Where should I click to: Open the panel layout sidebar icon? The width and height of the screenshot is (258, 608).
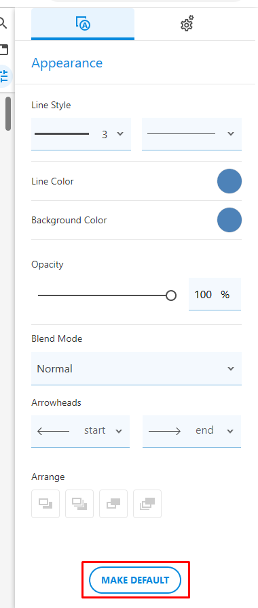[x=3, y=50]
